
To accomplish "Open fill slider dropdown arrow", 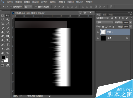I will (130, 27).
